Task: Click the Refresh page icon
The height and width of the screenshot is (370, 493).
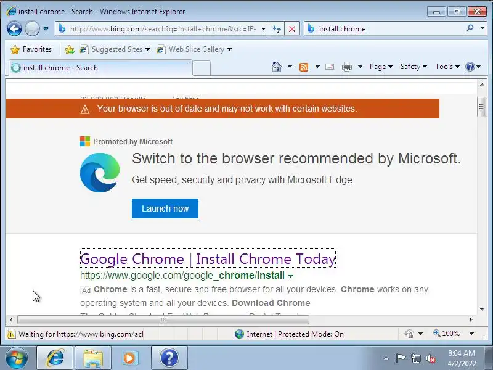Action: coord(277,29)
